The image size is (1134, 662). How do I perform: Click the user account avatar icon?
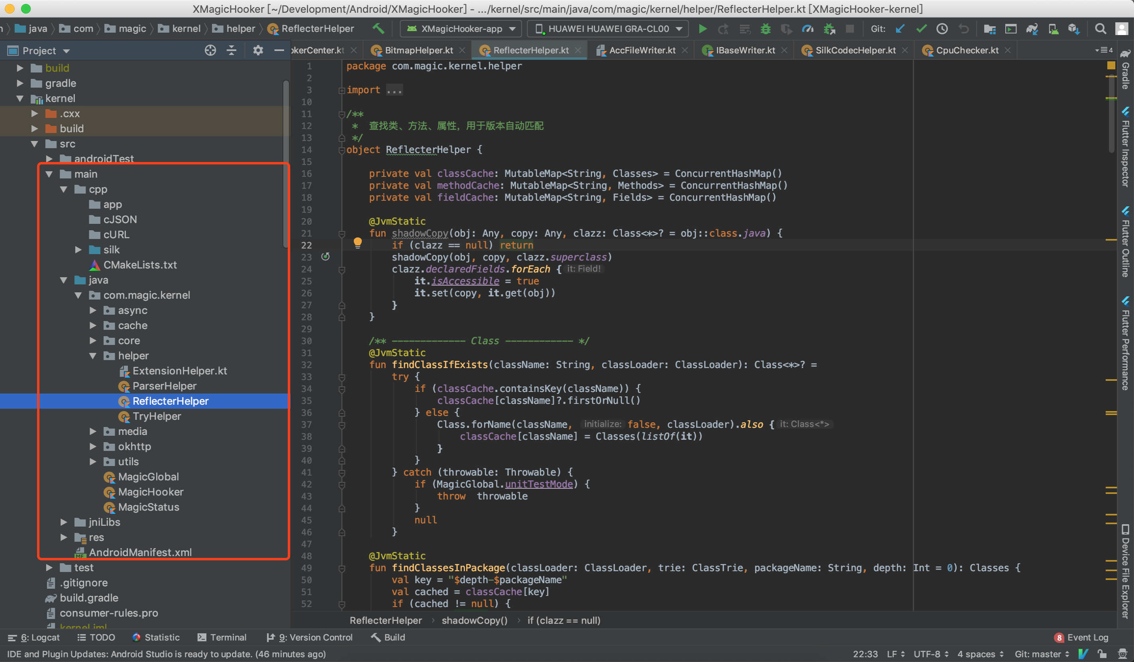click(x=1121, y=29)
